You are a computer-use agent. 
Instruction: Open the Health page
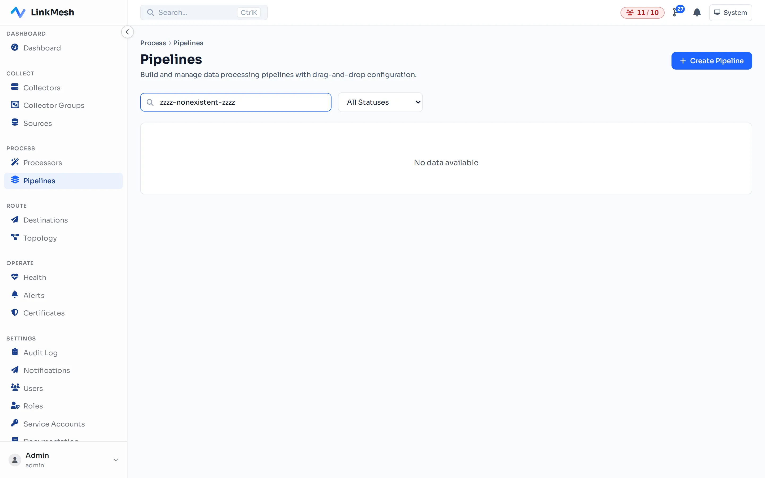(x=63, y=277)
